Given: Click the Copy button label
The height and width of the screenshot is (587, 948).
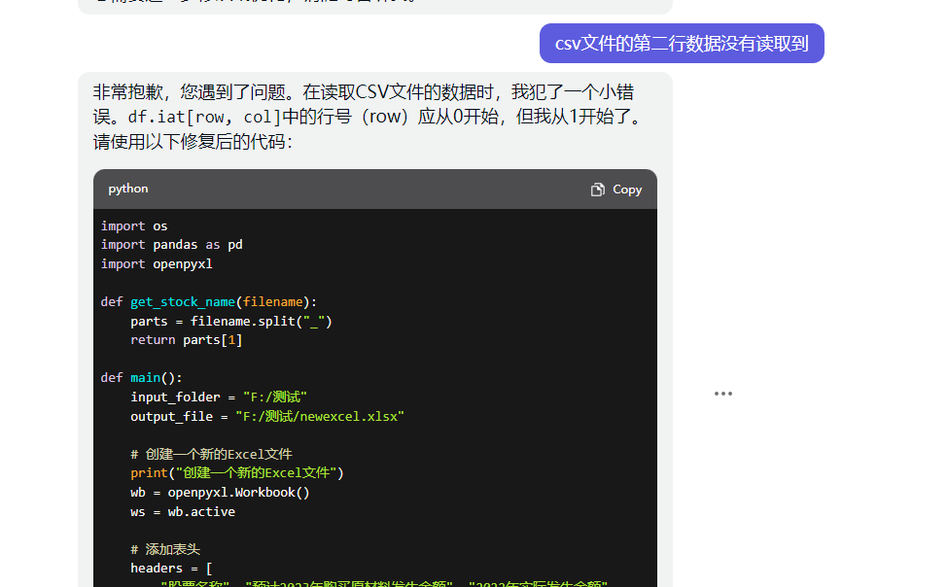Looking at the screenshot, I should (627, 190).
